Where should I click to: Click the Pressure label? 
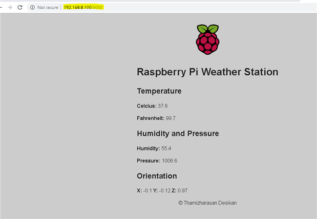tap(148, 161)
